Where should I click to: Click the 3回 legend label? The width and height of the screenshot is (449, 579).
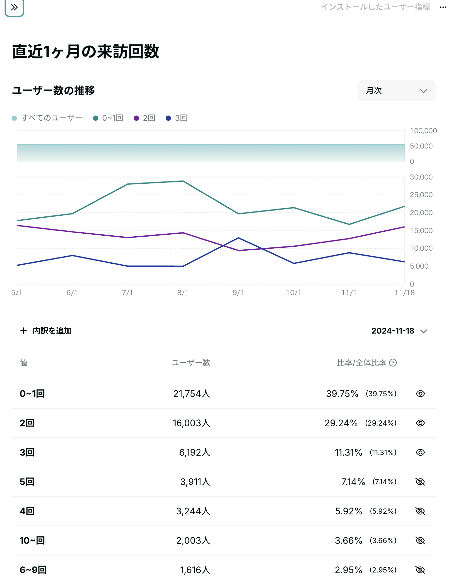coord(181,118)
